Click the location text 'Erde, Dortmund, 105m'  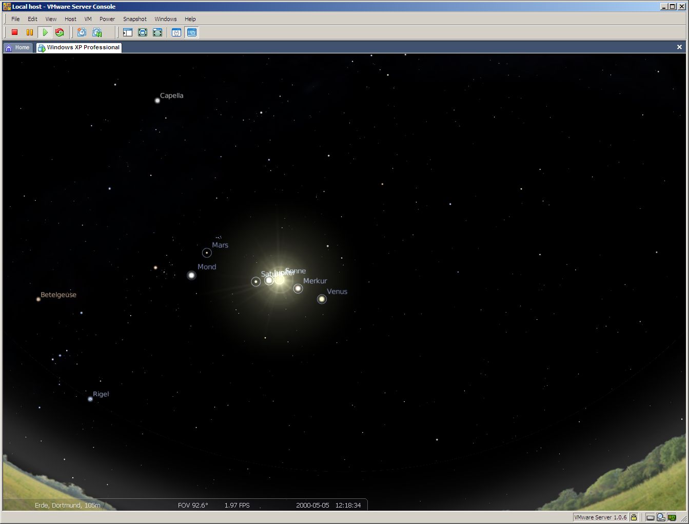tap(67, 506)
